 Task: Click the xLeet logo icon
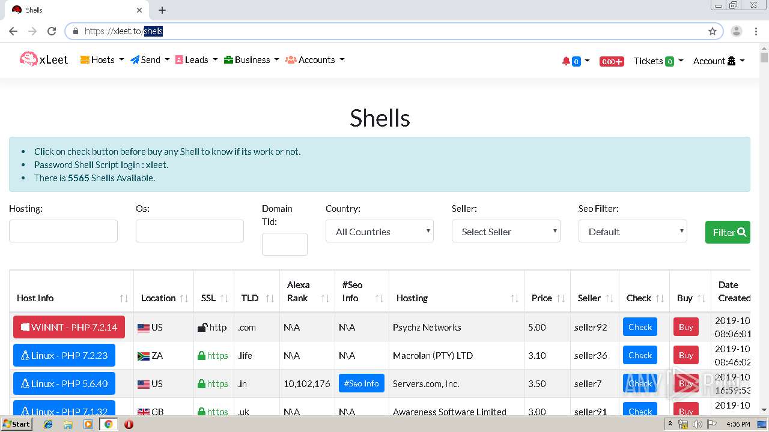[x=28, y=59]
